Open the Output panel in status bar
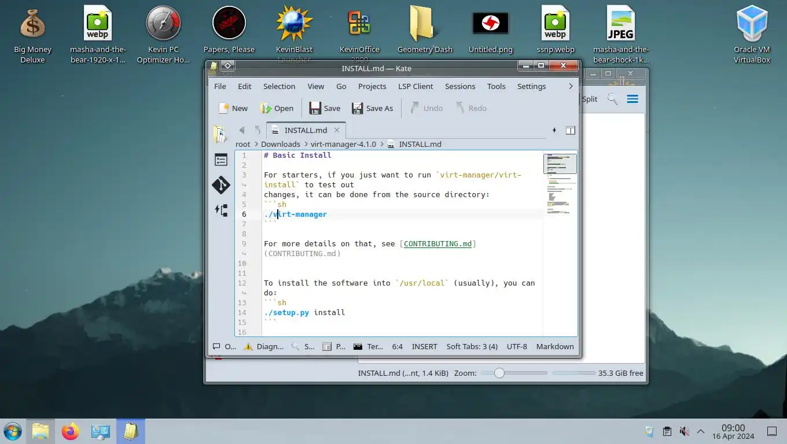The width and height of the screenshot is (787, 444). click(225, 346)
